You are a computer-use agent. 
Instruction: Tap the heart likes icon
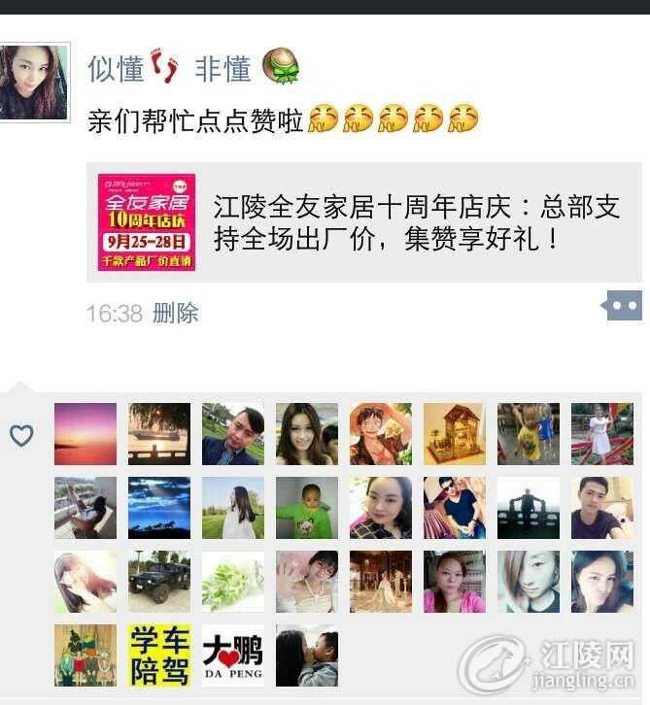point(21,435)
